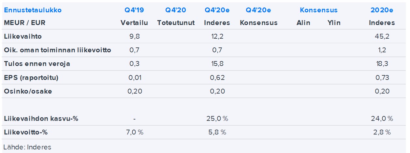Screen dimensions: 410x153
Task: Click the 2020e column header
Action: click(x=382, y=10)
